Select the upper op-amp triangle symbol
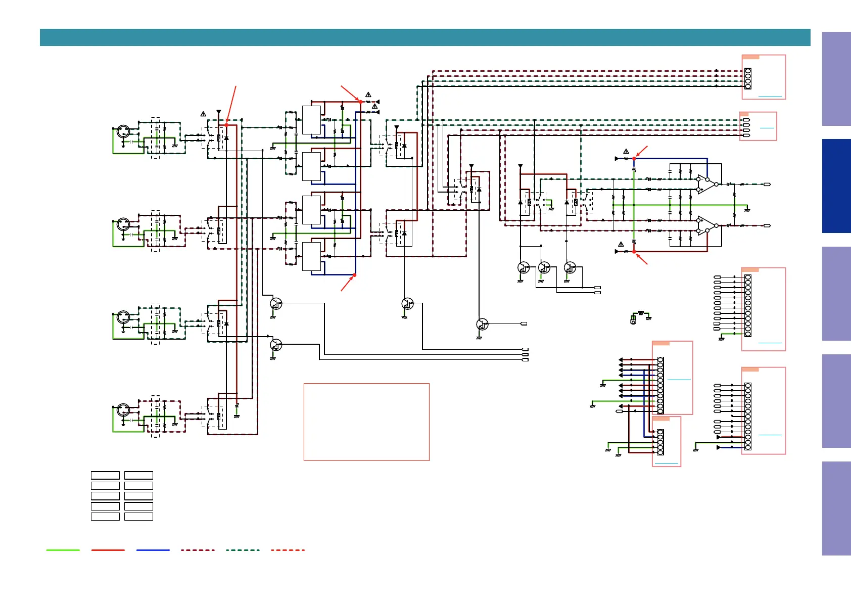 (x=707, y=184)
